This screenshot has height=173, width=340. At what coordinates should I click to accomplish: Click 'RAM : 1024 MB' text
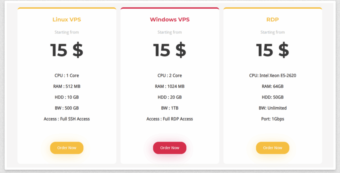170,86
